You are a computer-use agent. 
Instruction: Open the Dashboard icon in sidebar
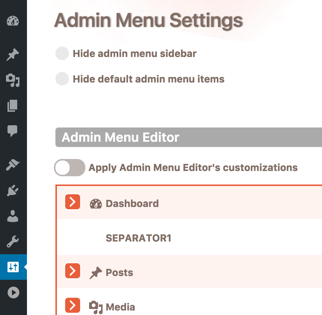[13, 21]
